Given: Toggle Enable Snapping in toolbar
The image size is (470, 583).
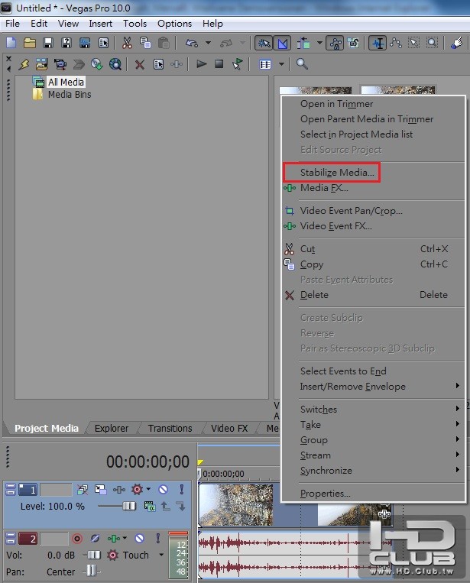Looking at the screenshot, I should point(264,43).
